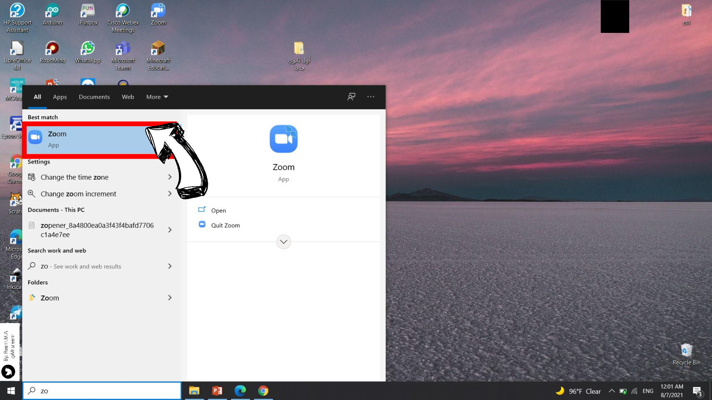The image size is (712, 400).
Task: Launch Google Chrome from the taskbar
Action: [x=263, y=391]
